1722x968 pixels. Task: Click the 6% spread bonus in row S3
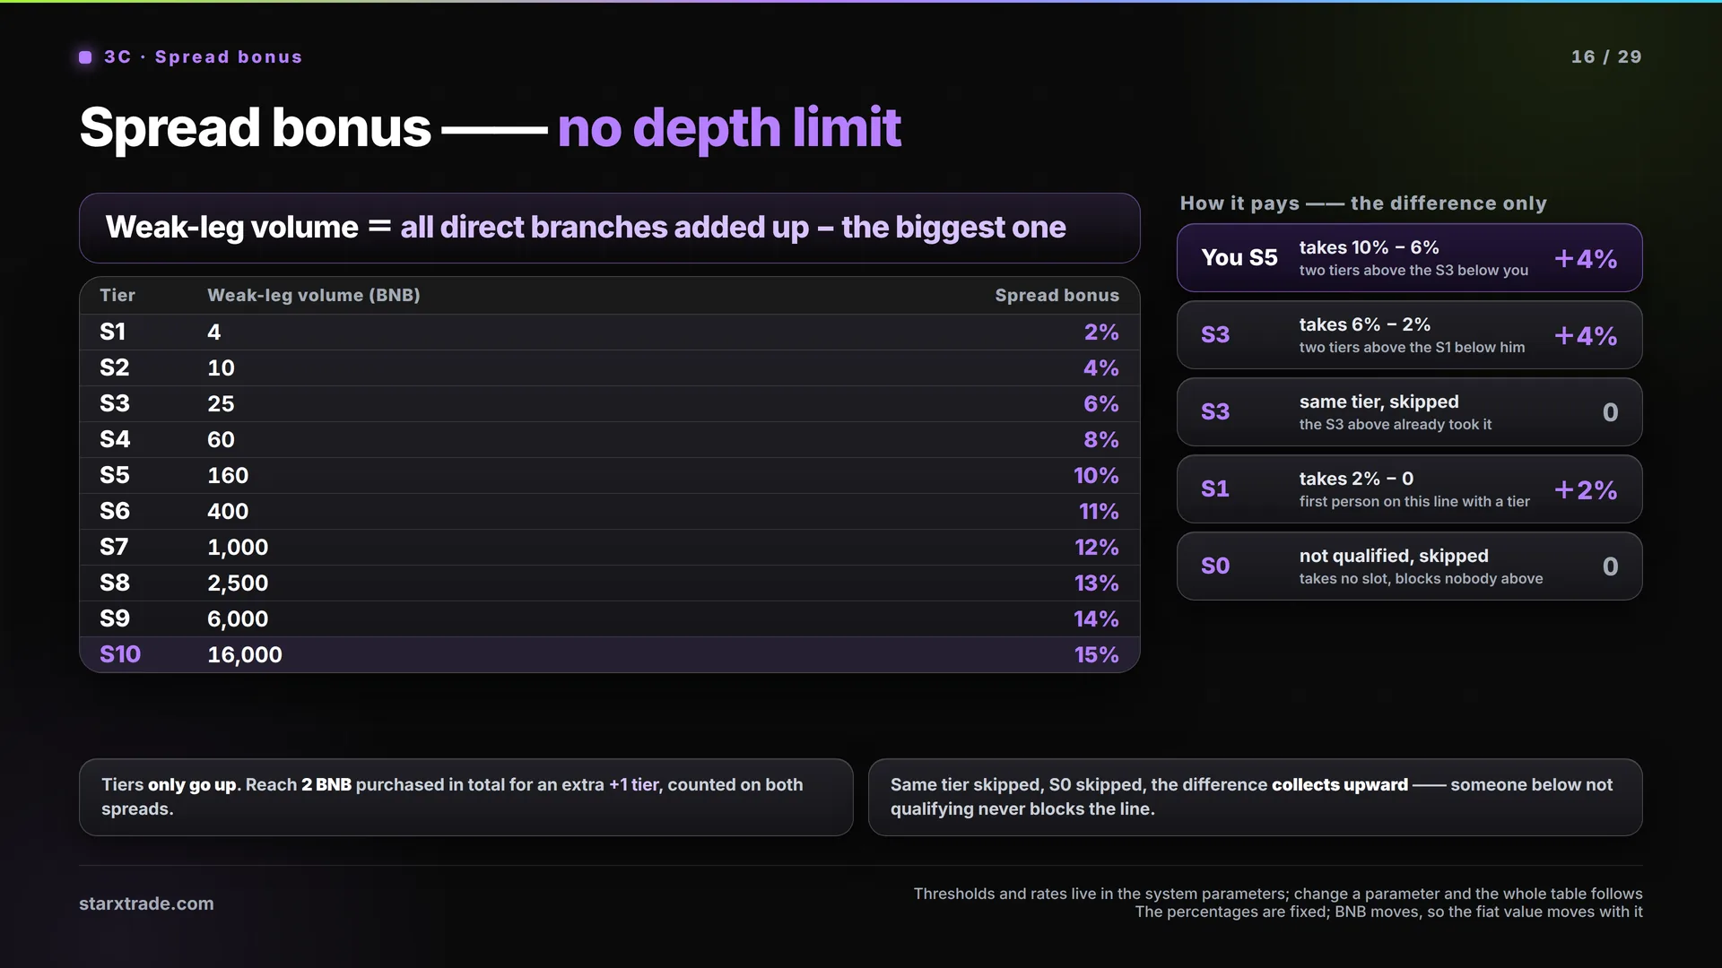(x=1100, y=403)
